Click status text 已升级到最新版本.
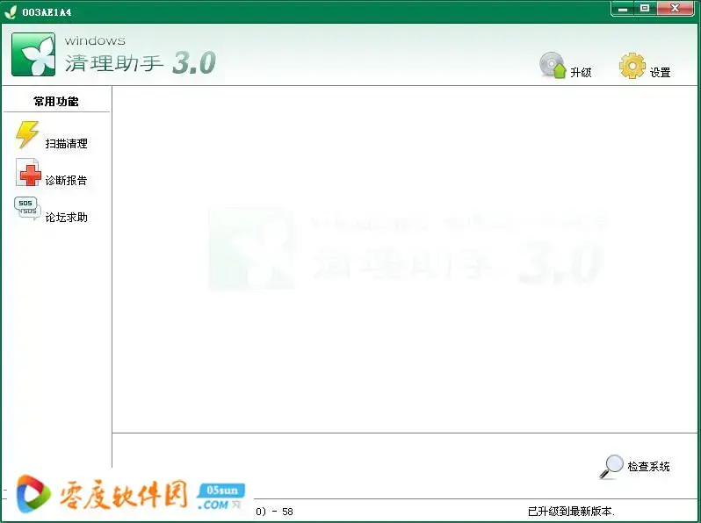 571,512
